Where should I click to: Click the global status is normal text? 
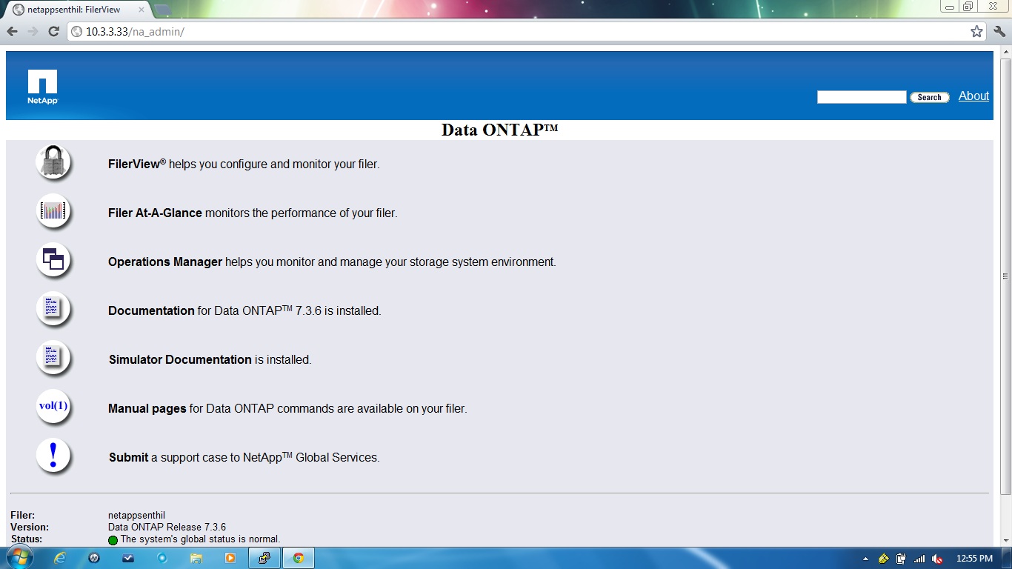tap(200, 539)
